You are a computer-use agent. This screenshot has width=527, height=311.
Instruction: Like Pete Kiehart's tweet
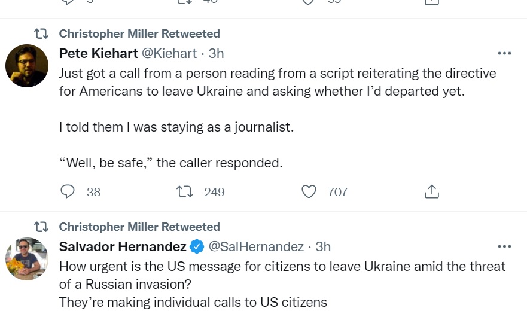click(309, 191)
